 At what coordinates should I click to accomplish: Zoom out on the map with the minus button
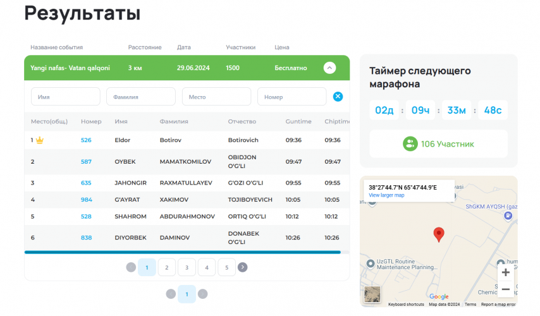[506, 289]
